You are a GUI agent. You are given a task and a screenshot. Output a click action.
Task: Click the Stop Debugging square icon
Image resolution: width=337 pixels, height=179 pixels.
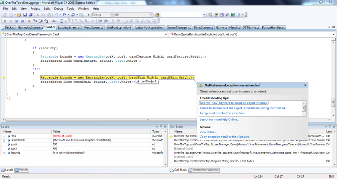coord(16,21)
